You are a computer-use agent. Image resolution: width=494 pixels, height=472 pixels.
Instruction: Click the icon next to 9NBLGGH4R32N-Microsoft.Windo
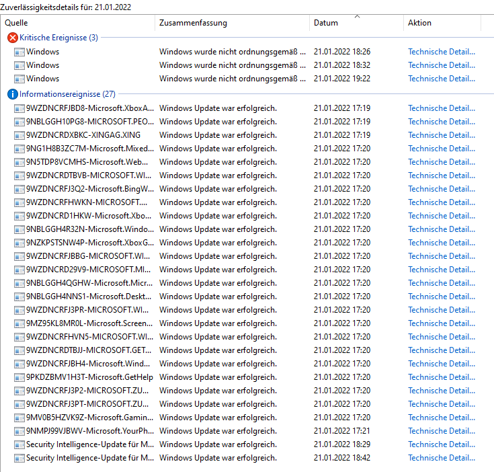(x=19, y=230)
